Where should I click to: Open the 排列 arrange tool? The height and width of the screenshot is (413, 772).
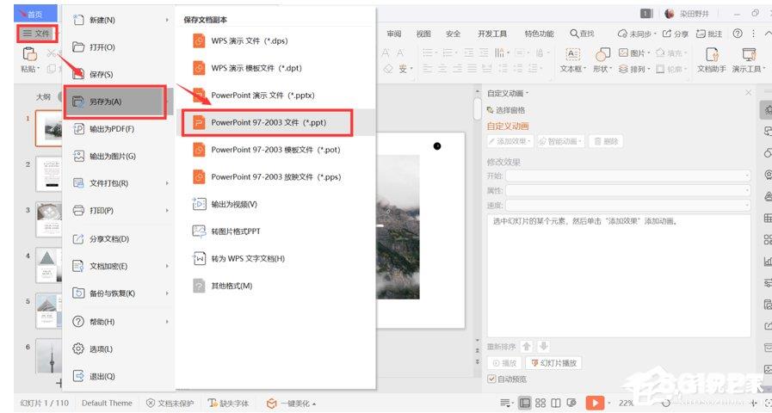pyautogui.click(x=634, y=69)
